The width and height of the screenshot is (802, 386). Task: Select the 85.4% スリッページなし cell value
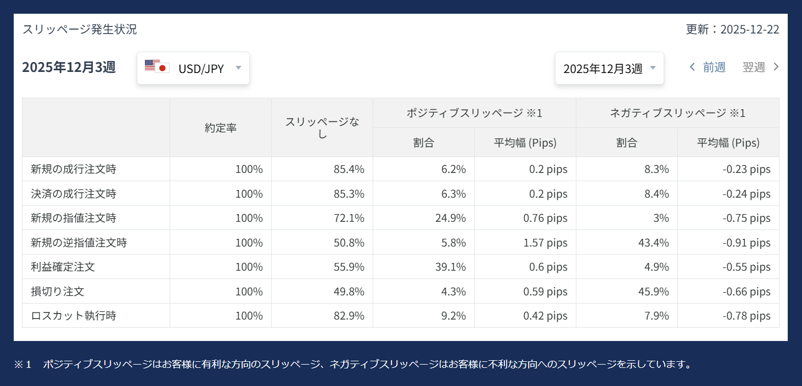click(x=349, y=169)
